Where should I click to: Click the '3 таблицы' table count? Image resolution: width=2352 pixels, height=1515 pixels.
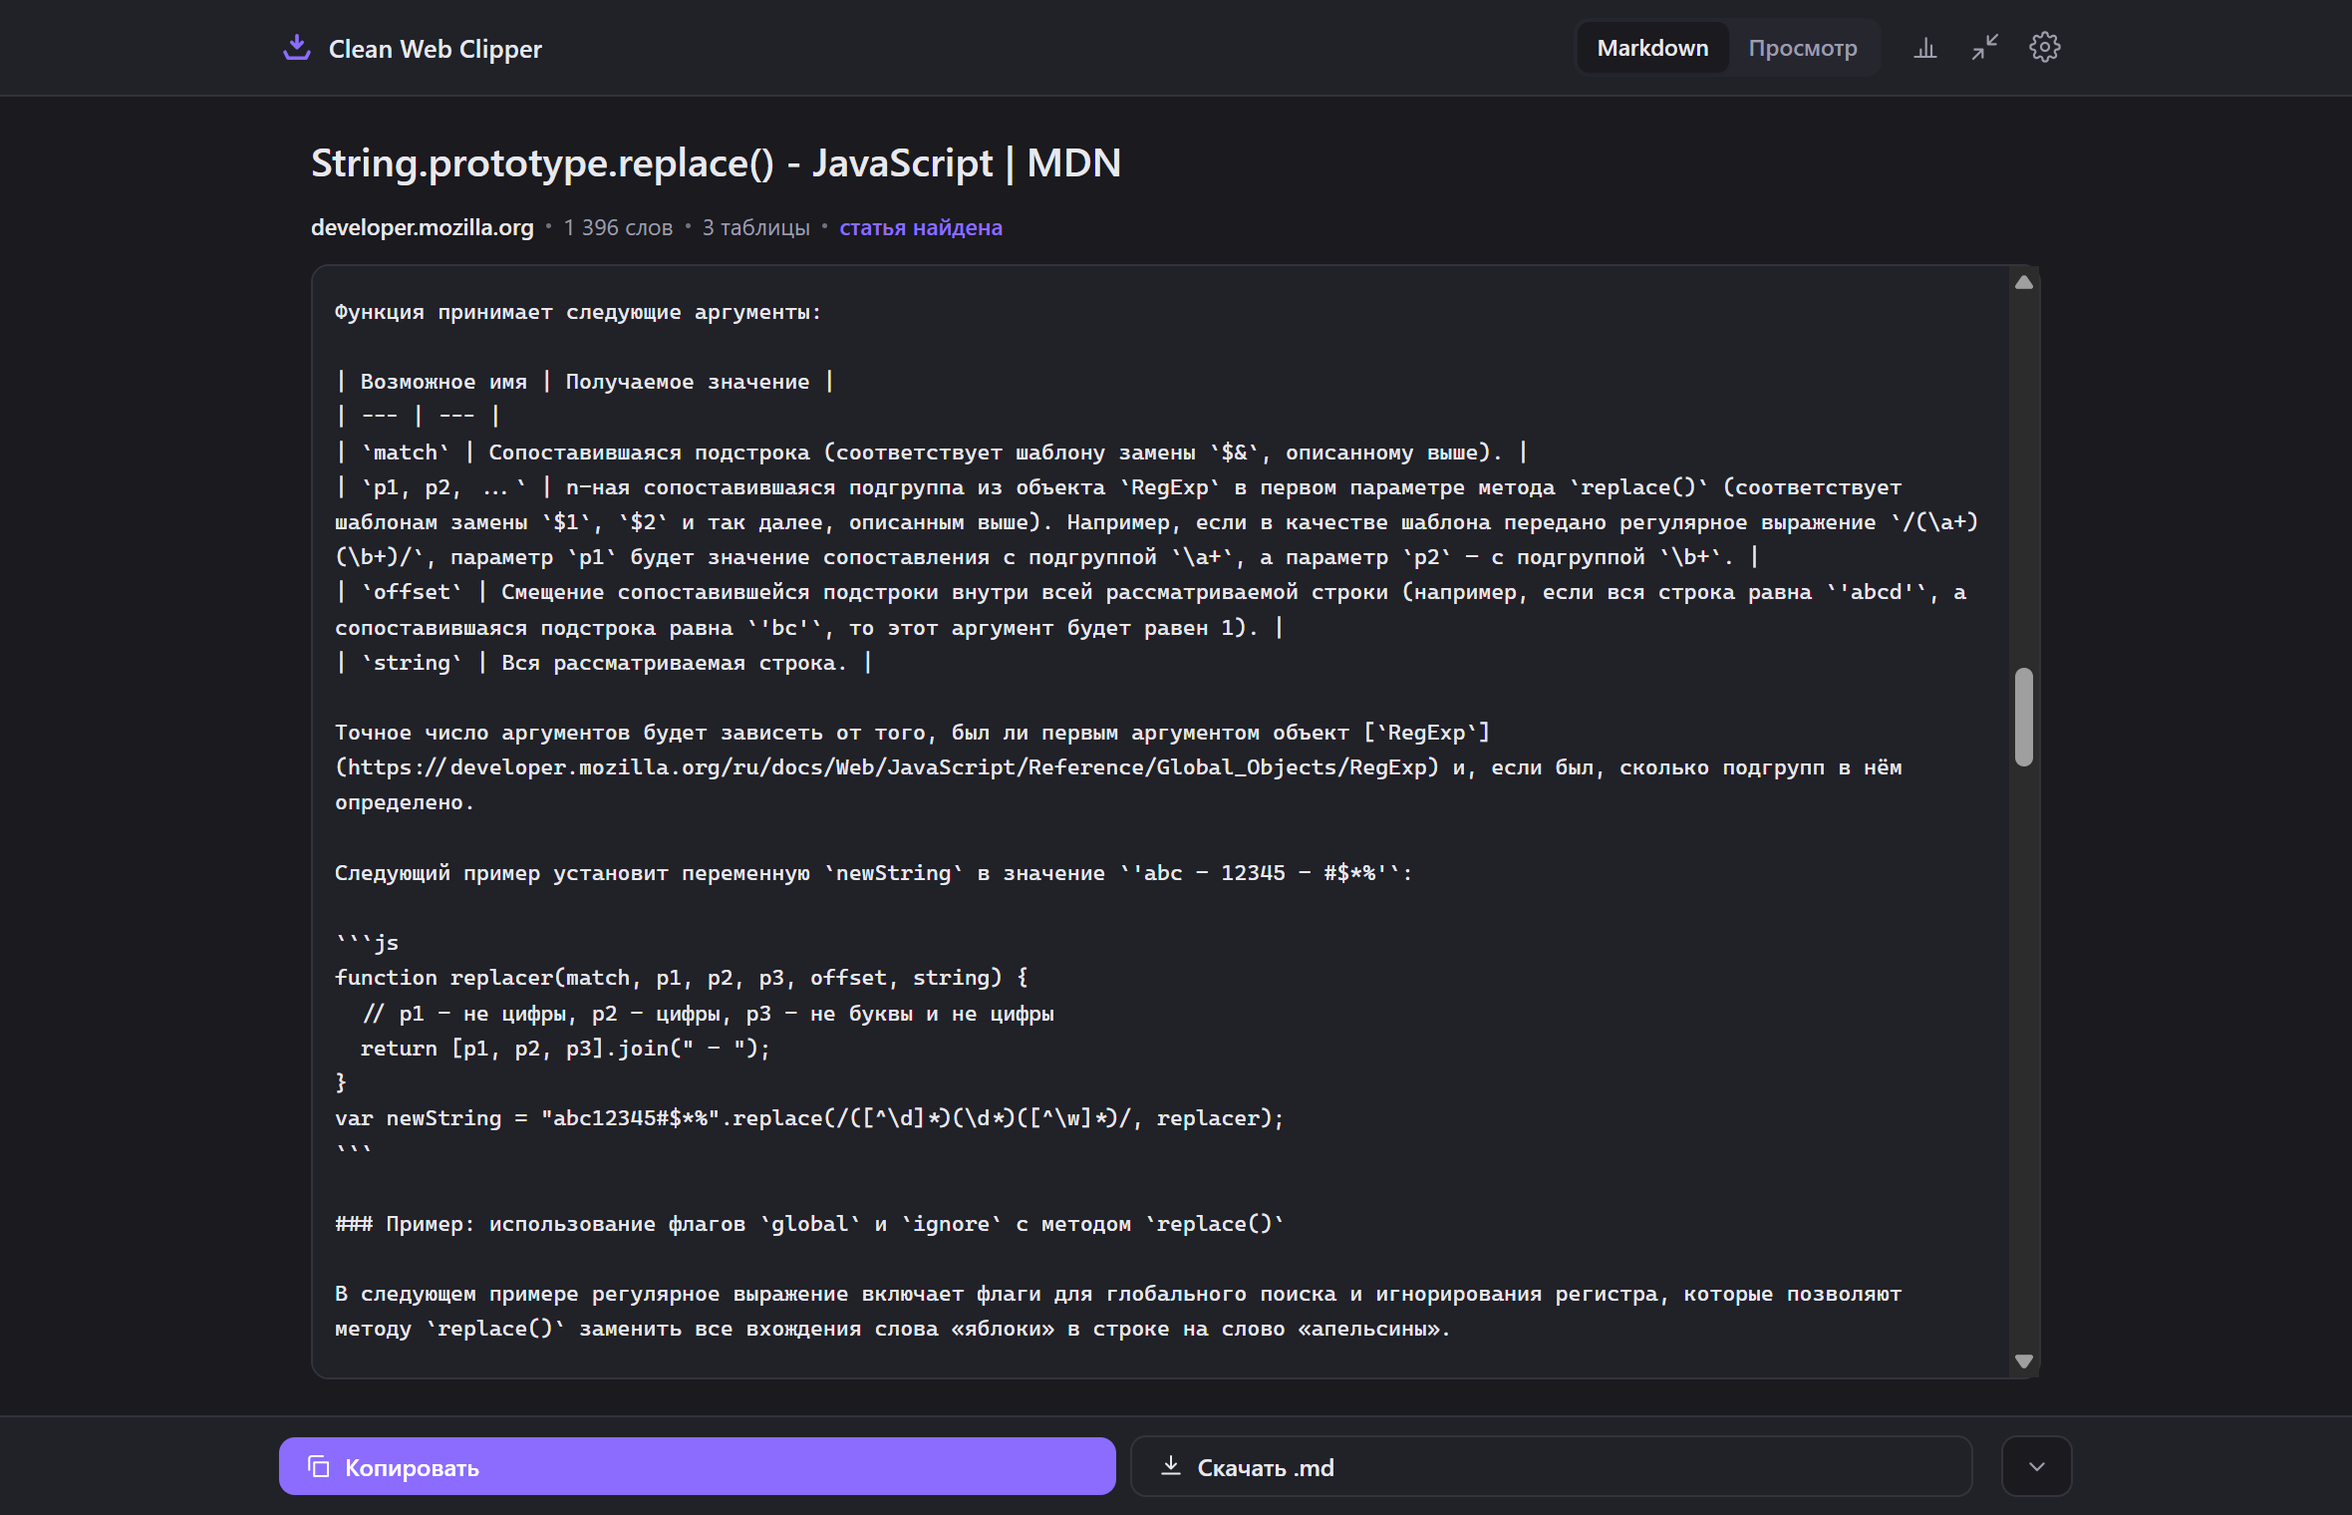[755, 227]
